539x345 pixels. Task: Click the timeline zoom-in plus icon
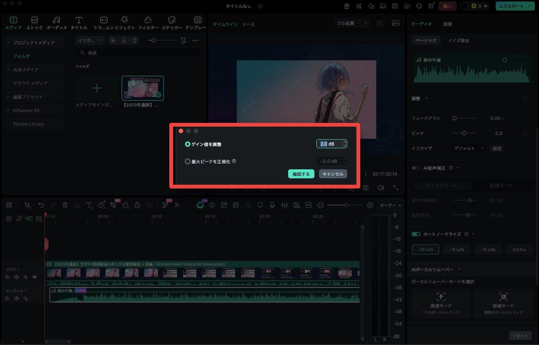(x=370, y=205)
